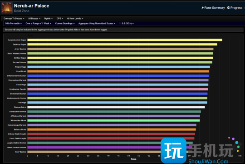Click the Balance Druid orange bar
Viewport: 245px width, 164px height.
point(112,129)
